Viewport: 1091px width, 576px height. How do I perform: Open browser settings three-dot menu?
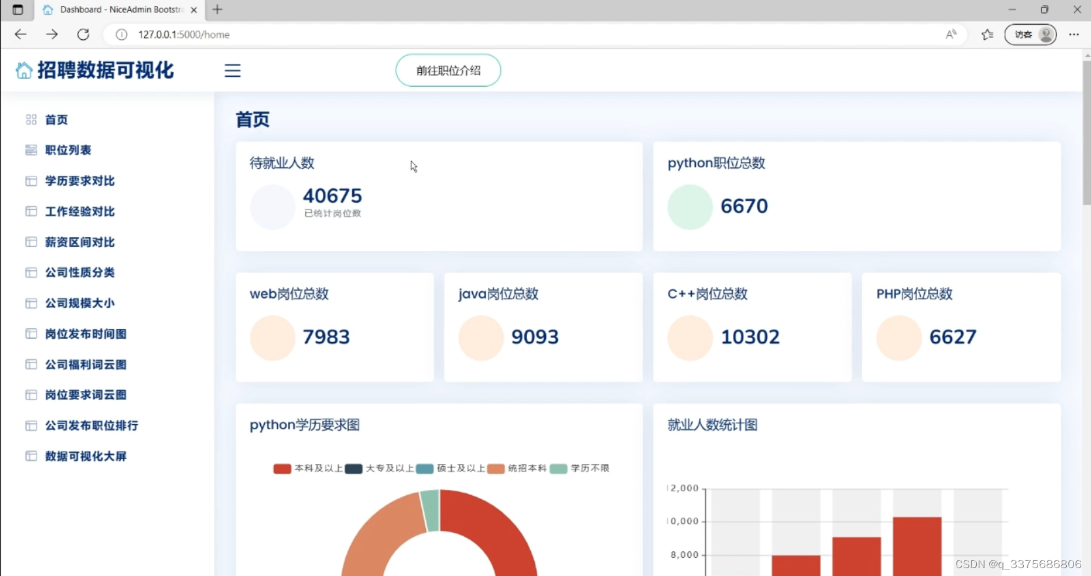click(x=1074, y=35)
